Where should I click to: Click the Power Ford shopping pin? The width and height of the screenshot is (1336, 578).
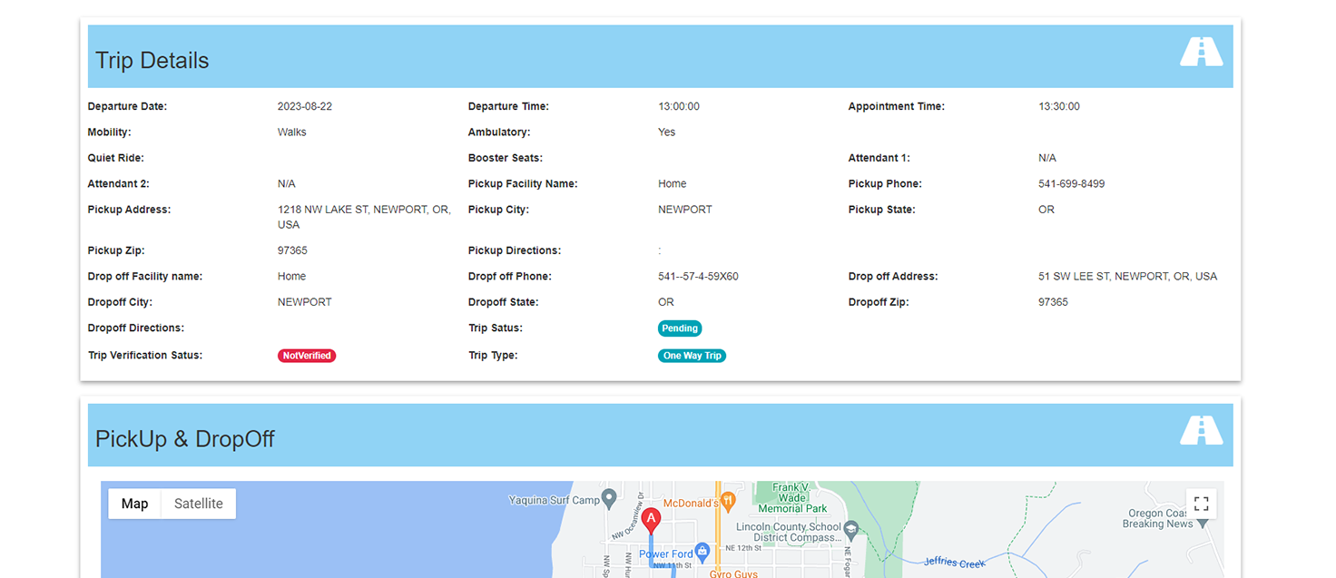click(702, 553)
